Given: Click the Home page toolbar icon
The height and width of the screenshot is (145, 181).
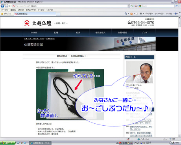Looking at the screenshot, I should click(x=126, y=13).
